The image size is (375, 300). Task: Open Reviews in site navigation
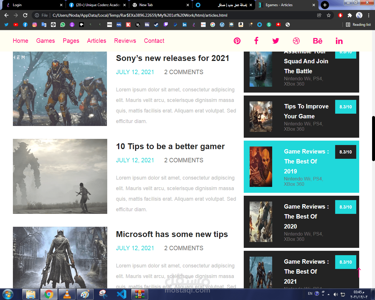tap(125, 41)
